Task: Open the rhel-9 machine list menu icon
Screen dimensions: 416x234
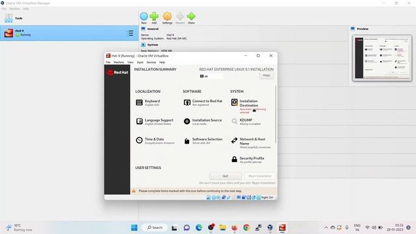Action: point(130,33)
